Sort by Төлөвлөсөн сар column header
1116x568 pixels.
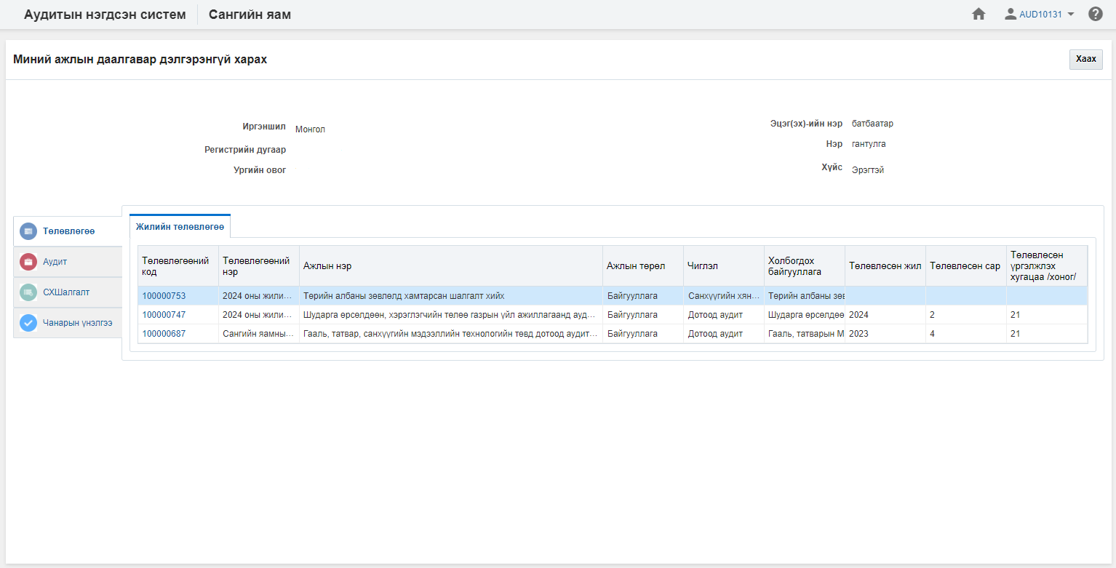point(966,266)
